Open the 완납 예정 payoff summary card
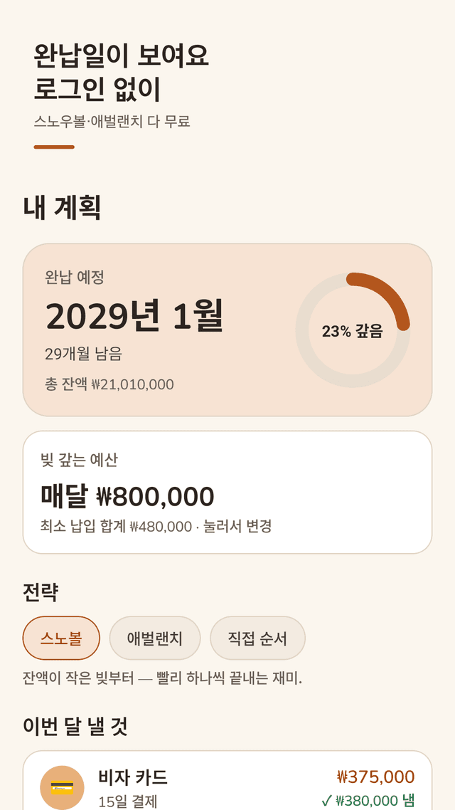455x810 pixels. click(227, 330)
